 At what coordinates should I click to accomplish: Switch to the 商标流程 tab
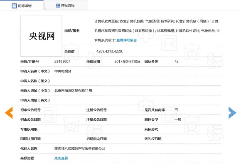click(x=65, y=5)
